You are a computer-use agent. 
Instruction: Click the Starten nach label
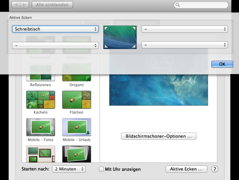pos(35,169)
